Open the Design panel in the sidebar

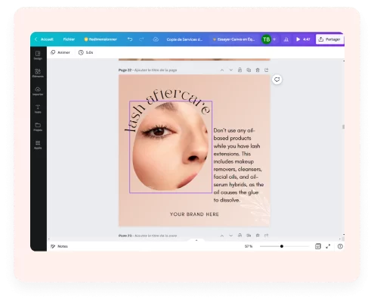coord(38,55)
